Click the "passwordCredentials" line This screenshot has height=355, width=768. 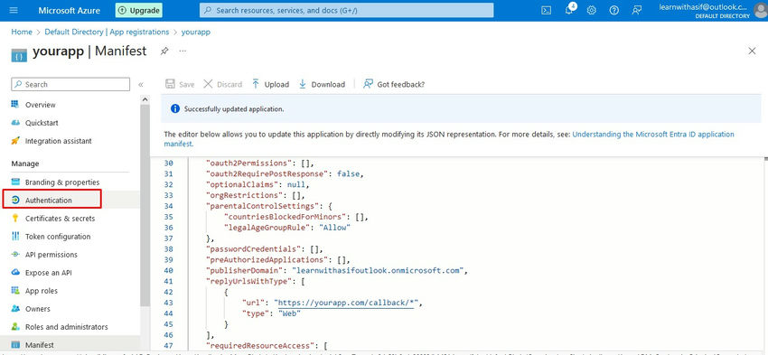[x=265, y=248]
